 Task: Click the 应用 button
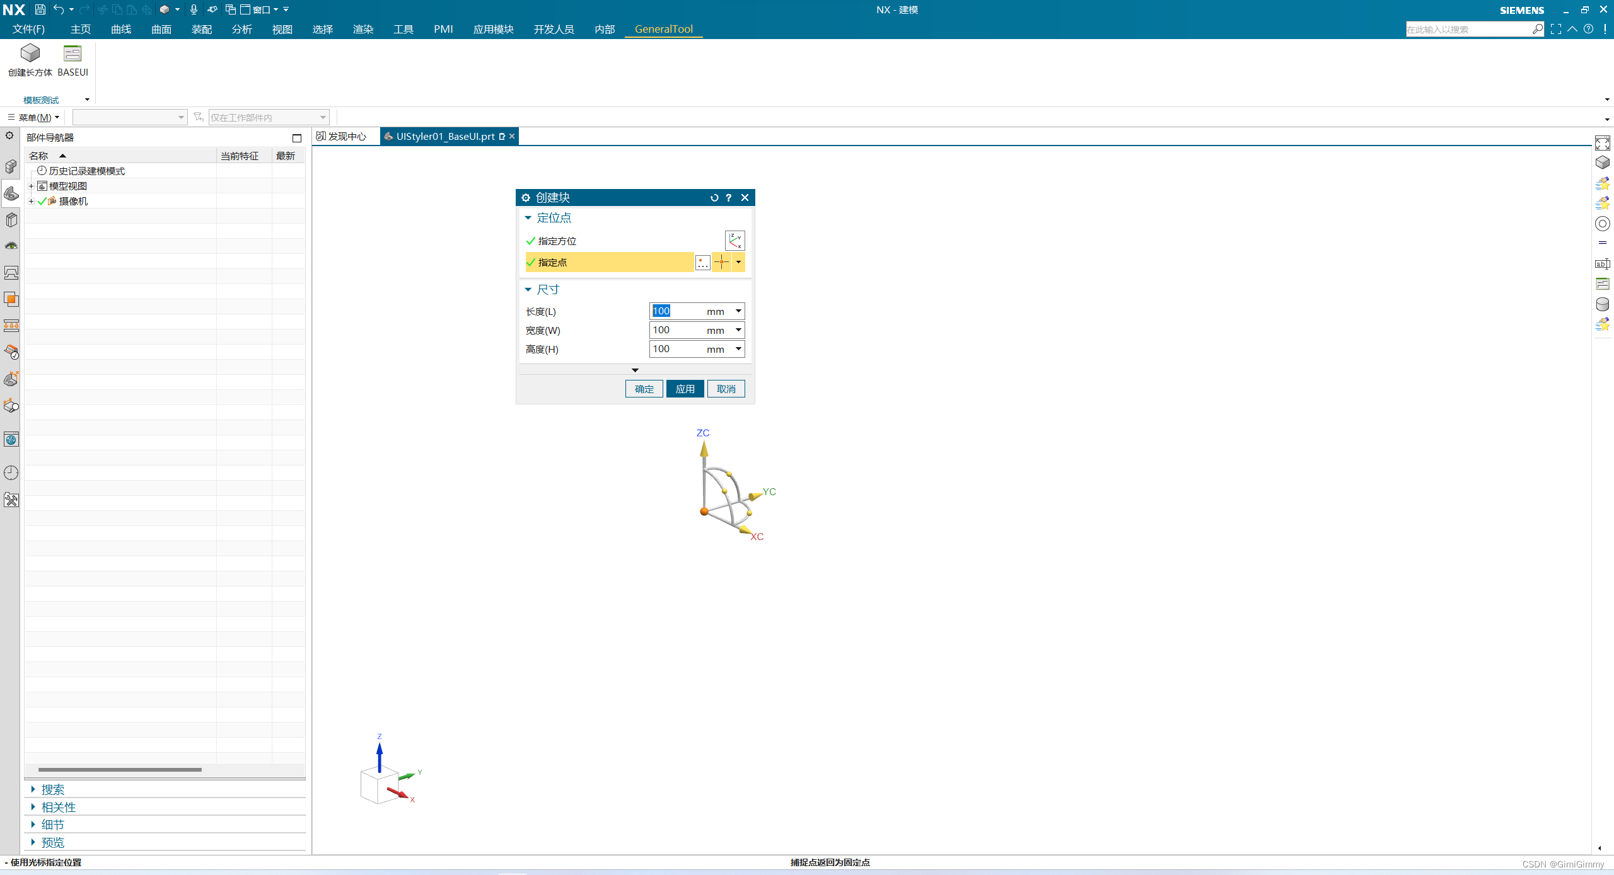[685, 389]
